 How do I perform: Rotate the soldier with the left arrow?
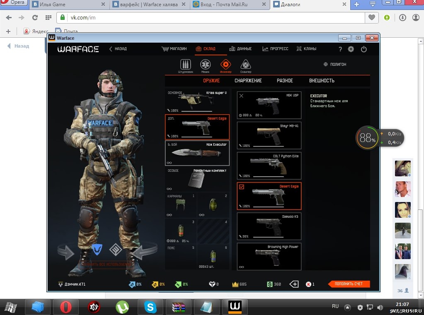pyautogui.click(x=66, y=252)
